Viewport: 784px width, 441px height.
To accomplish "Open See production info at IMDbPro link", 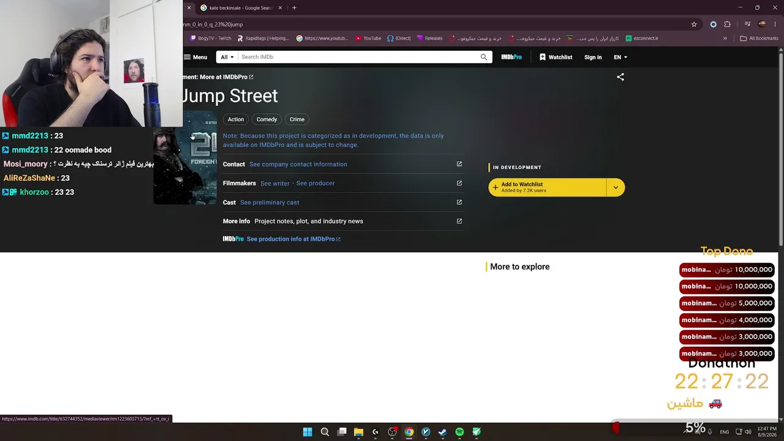I will click(293, 239).
